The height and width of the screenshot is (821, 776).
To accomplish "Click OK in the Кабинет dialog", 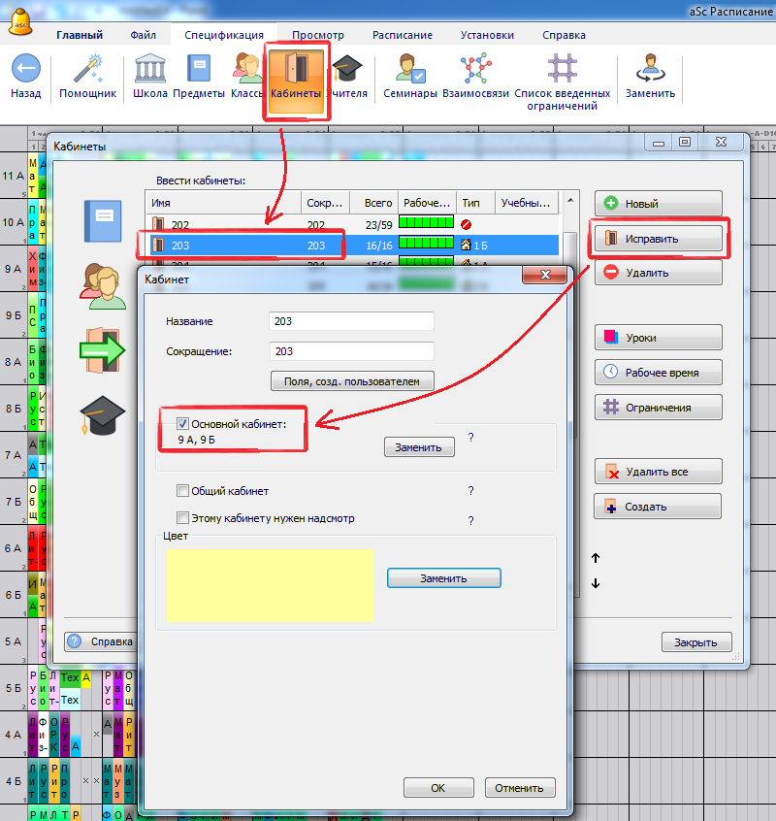I will coord(437,787).
